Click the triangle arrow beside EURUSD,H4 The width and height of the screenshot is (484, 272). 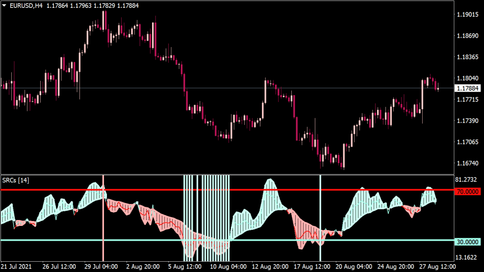4,5
